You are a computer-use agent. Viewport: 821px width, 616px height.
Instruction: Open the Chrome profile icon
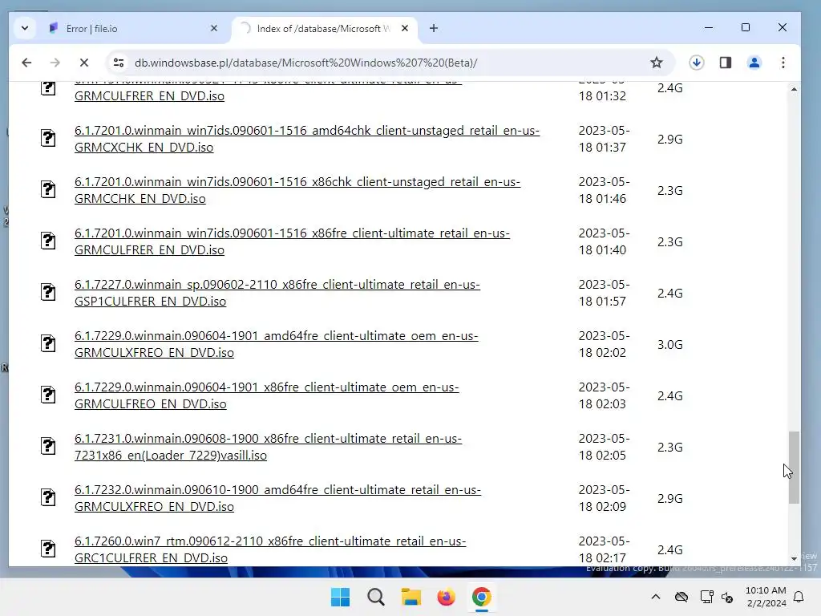[x=754, y=63]
